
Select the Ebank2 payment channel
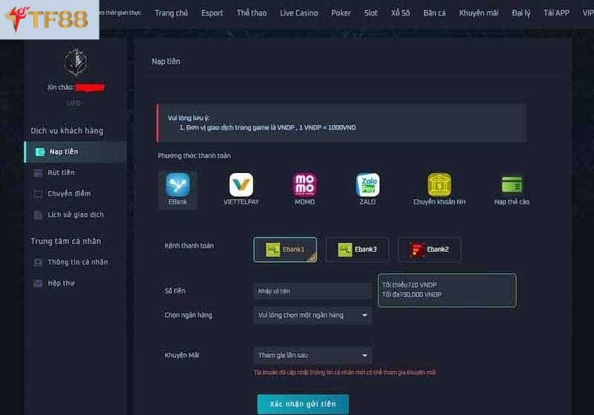(429, 249)
